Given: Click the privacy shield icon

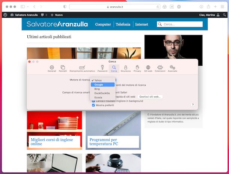Looking at the screenshot, I should click(65, 7).
